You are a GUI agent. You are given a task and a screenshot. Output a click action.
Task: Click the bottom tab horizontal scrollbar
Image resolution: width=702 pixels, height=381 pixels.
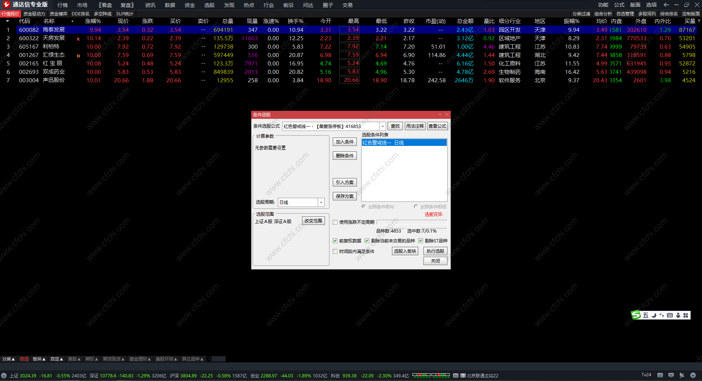click(x=219, y=359)
